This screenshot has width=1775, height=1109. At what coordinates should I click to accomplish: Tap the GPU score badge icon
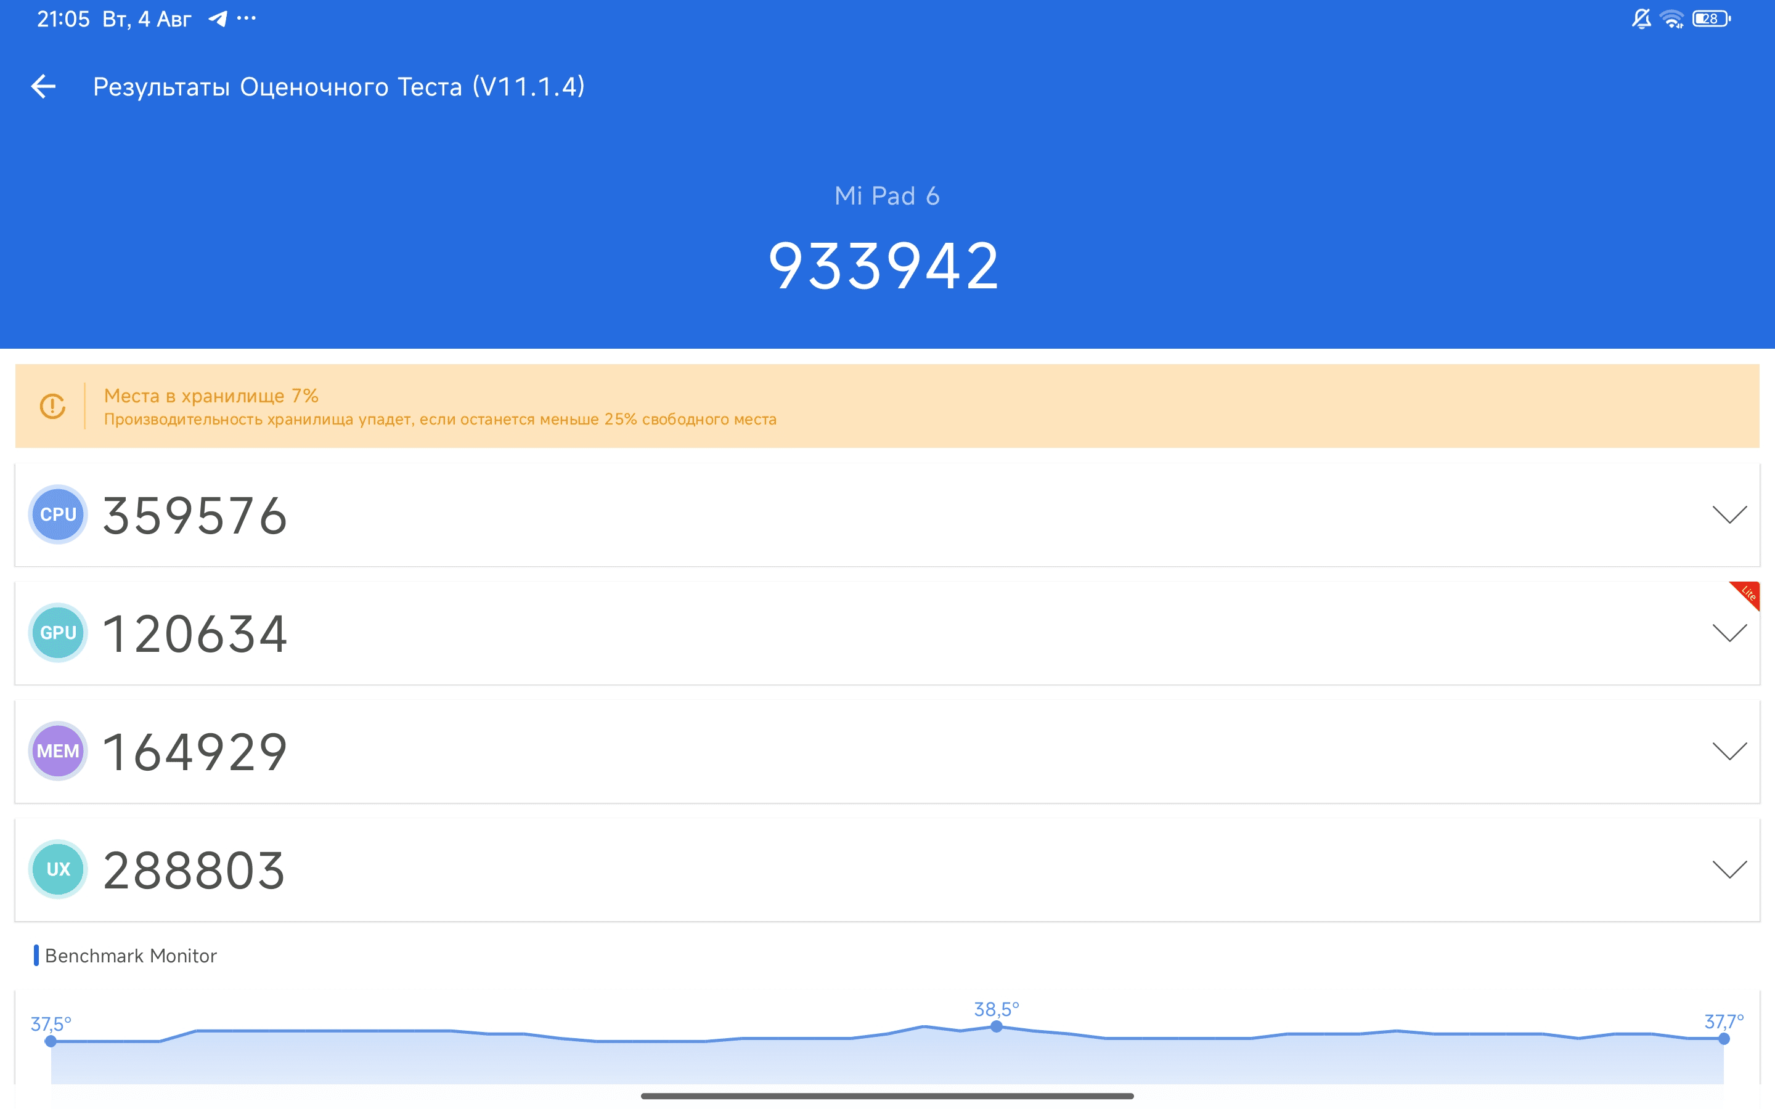pos(58,632)
